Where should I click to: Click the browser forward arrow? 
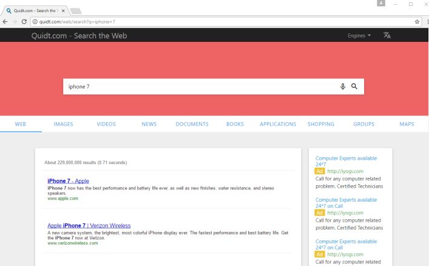tap(15, 22)
